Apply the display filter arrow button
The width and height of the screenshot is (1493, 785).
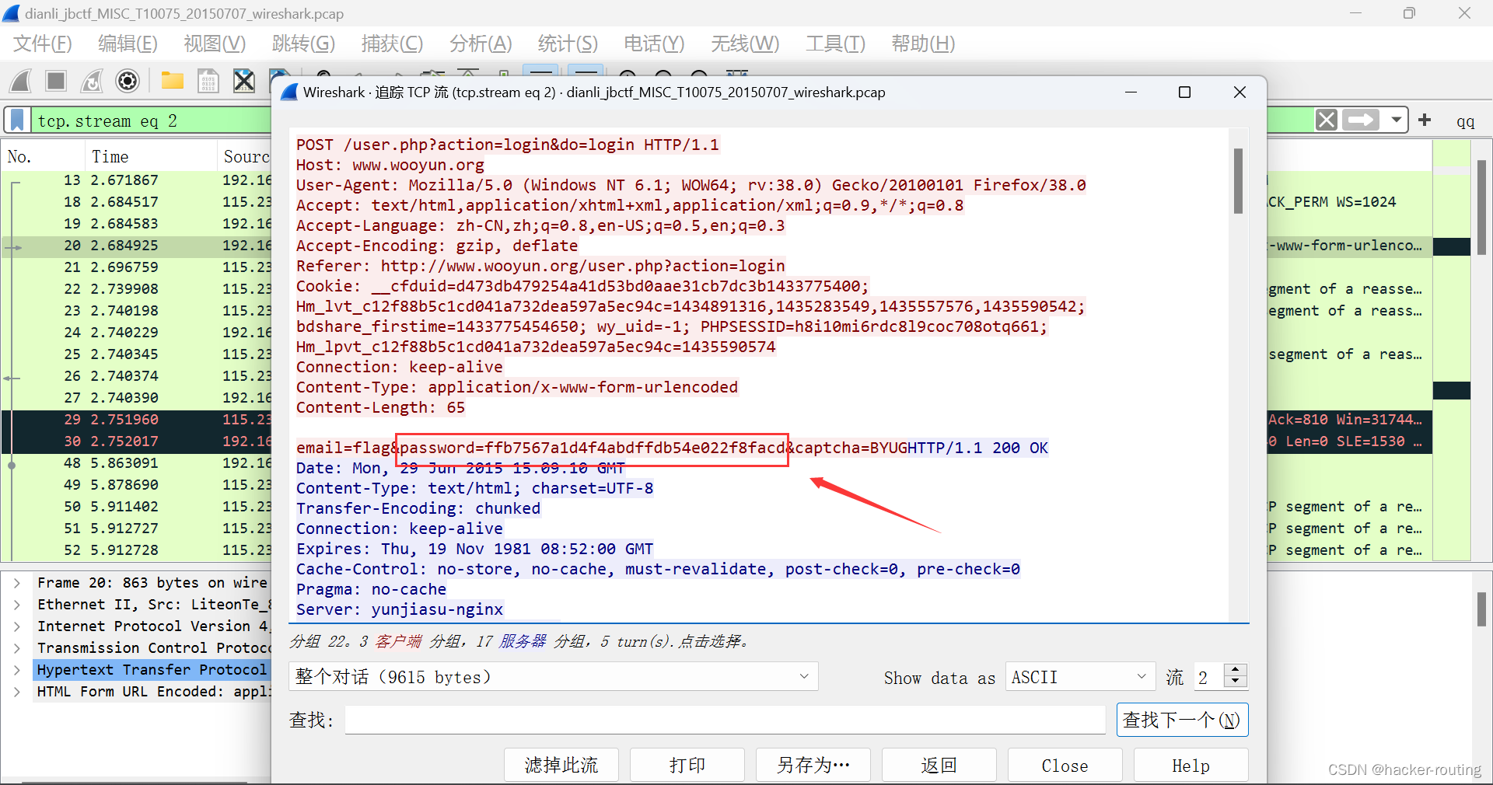1361,120
